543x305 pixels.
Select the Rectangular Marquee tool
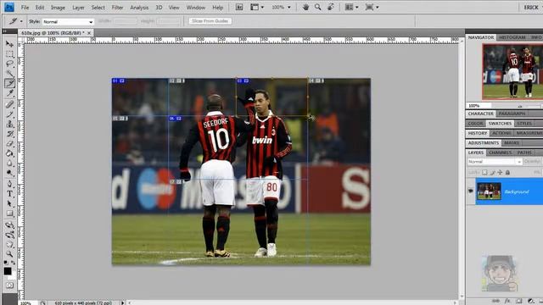tap(9, 54)
